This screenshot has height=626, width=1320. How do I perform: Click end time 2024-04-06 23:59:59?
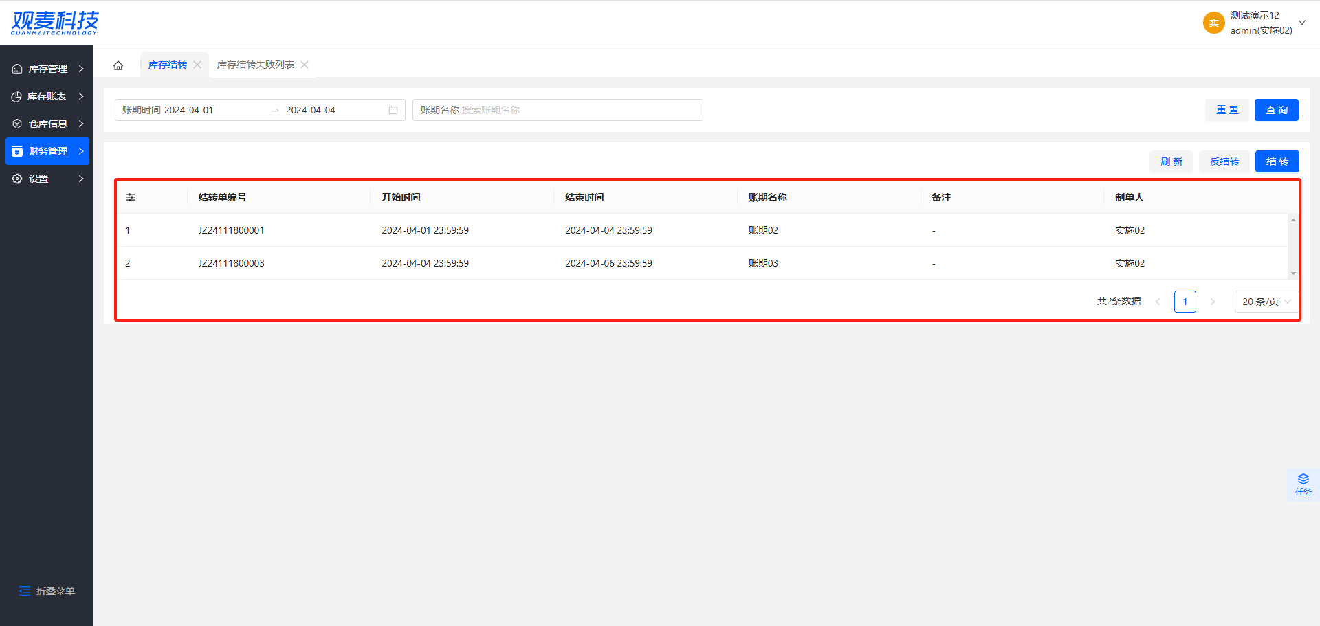point(609,263)
